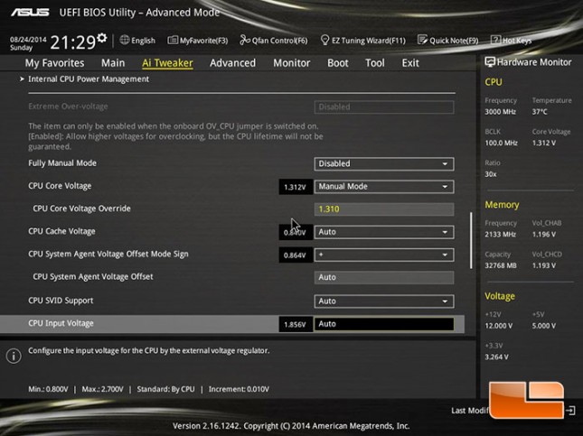
Task: Click the Increment: 0.010V text
Action: [x=239, y=389]
